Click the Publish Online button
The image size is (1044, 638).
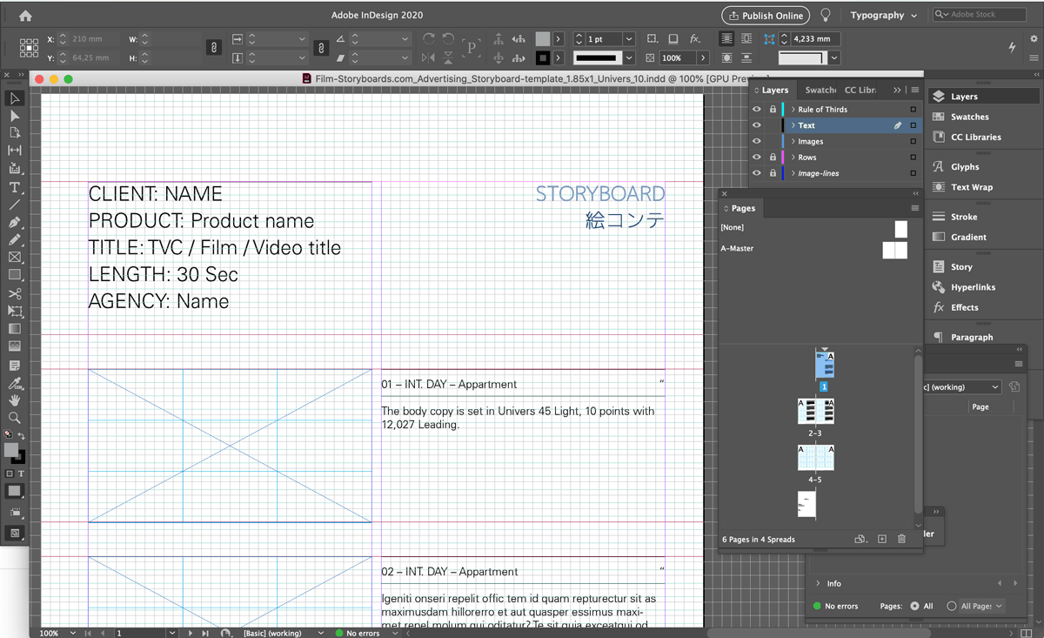click(x=765, y=16)
